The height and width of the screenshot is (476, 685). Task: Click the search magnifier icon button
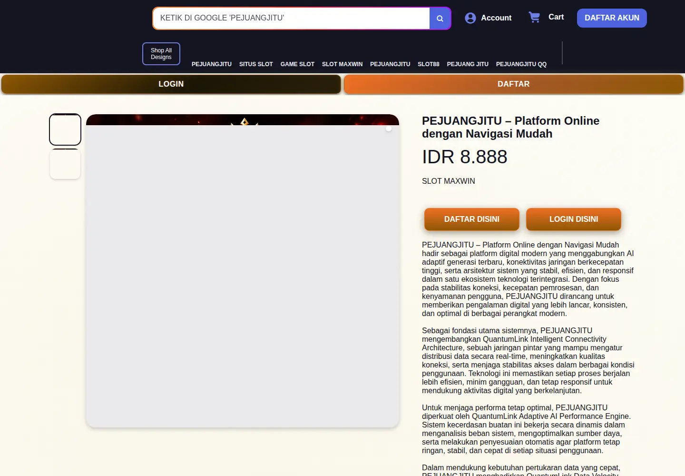[x=440, y=18]
